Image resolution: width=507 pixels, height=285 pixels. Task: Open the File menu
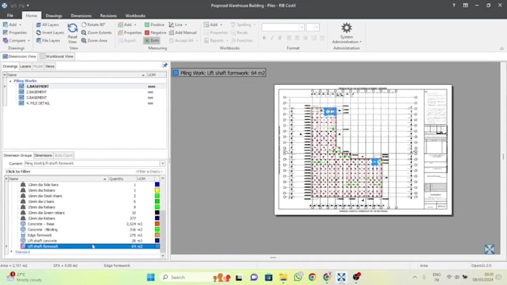click(x=10, y=16)
